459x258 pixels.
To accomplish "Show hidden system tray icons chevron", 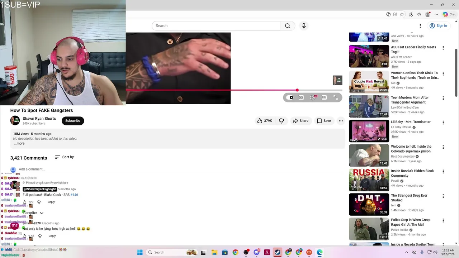I will point(406,252).
